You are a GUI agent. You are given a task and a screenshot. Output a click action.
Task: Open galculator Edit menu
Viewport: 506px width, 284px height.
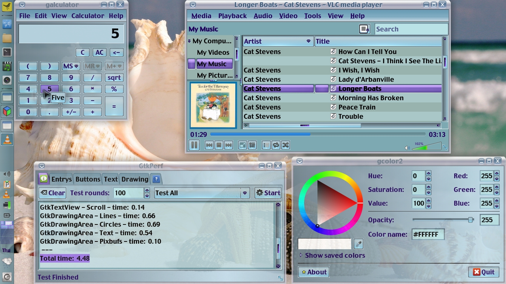tap(41, 16)
